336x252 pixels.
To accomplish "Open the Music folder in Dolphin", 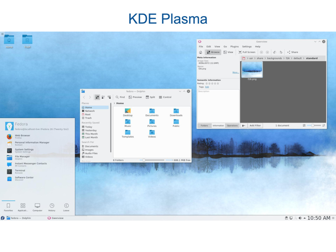I will pyautogui.click(x=128, y=123).
